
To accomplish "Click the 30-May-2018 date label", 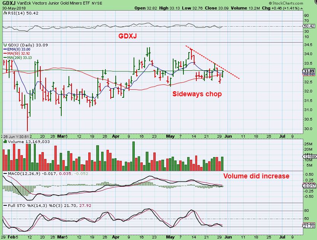I will click(x=13, y=8).
